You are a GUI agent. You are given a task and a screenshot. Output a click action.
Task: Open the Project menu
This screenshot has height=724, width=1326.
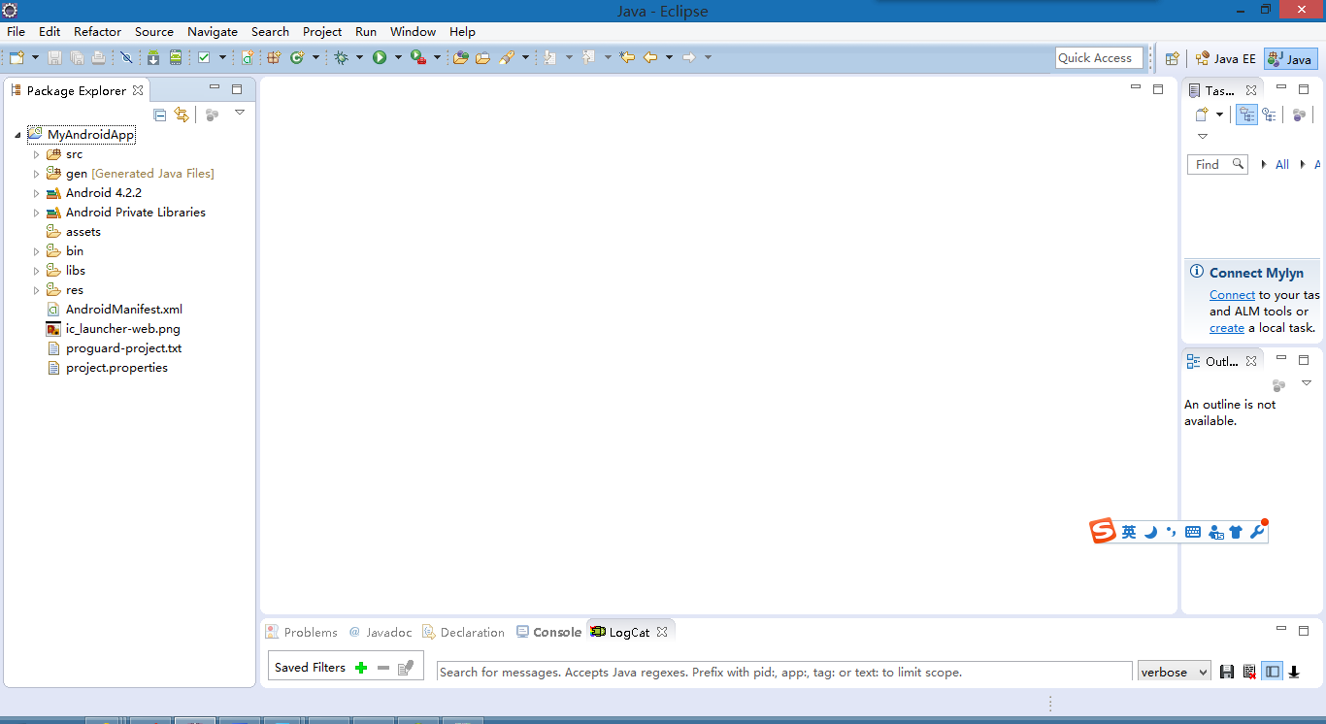point(322,31)
